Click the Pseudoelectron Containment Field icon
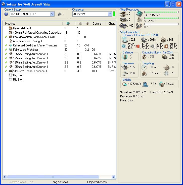The height and width of the screenshot is (185, 183). coord(11,37)
